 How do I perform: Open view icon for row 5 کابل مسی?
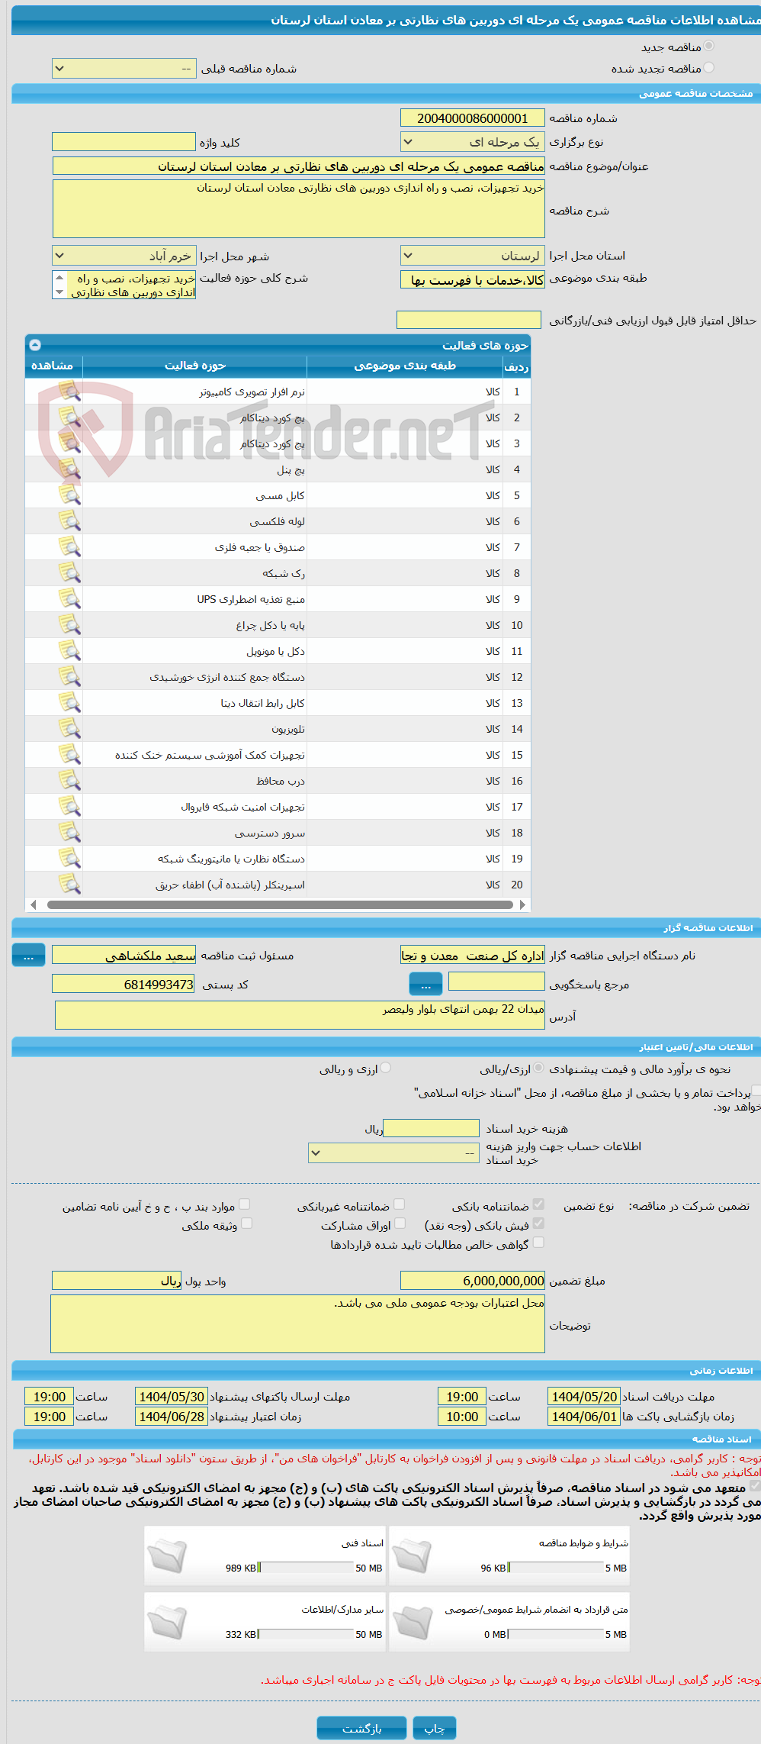pos(69,495)
